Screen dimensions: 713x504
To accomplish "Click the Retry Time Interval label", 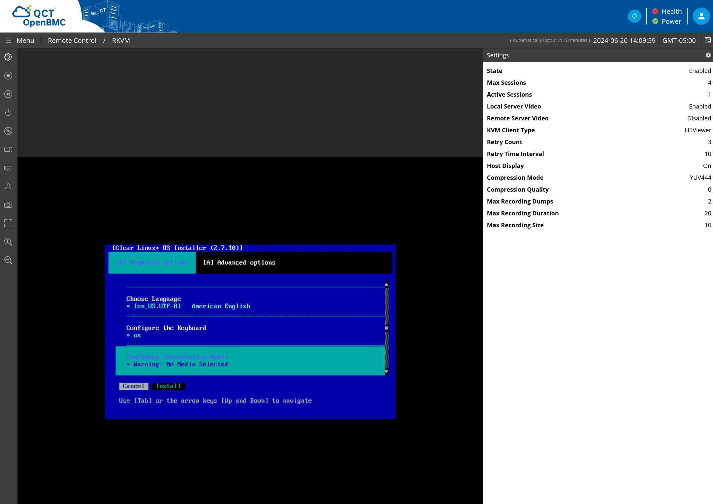I will point(515,154).
